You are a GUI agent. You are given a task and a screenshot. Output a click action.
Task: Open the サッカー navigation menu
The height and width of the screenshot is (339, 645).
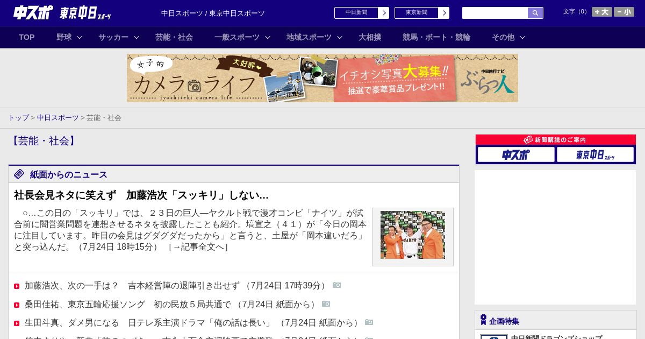[113, 37]
